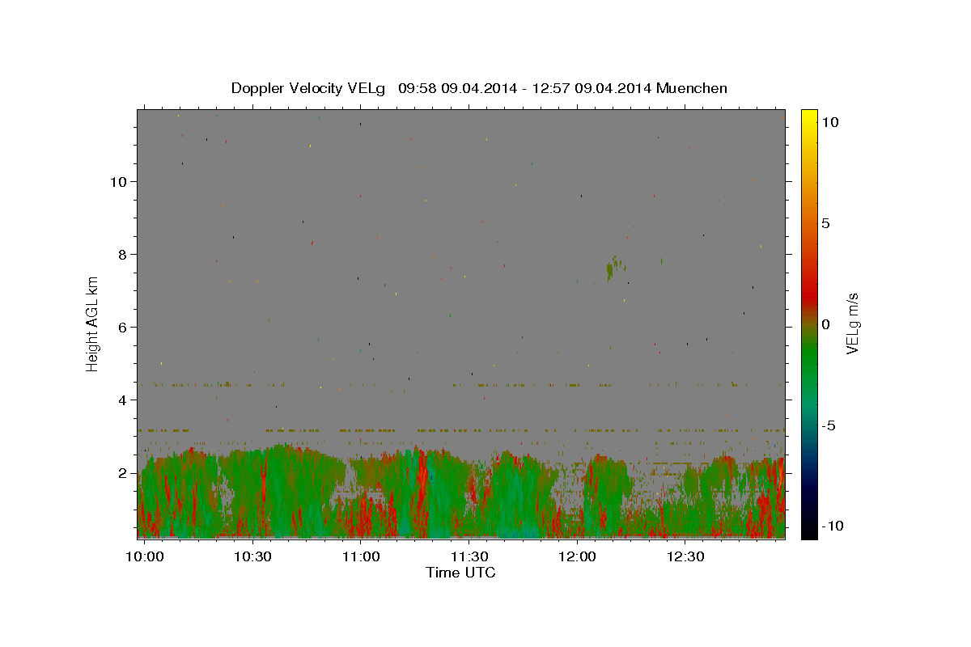Click the height tick label 6
The image size is (971, 647).
(123, 328)
